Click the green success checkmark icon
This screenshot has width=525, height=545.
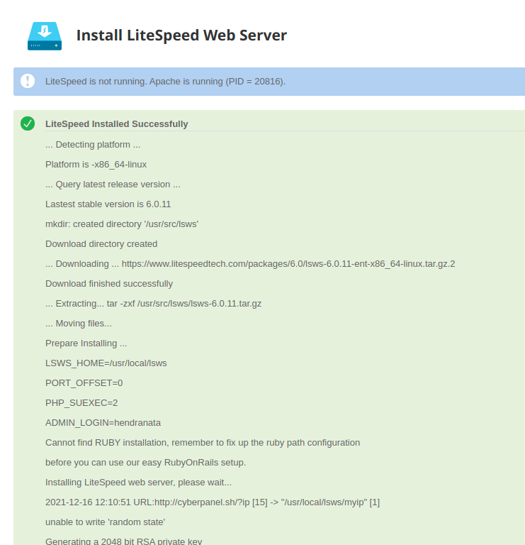point(28,123)
